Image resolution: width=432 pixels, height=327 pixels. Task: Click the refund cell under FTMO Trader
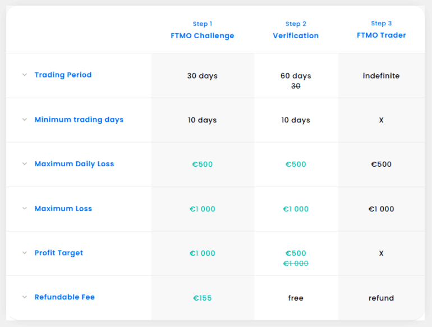click(x=381, y=298)
